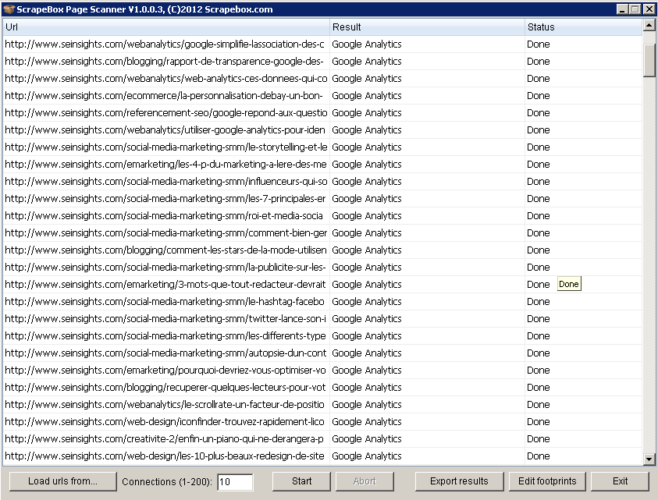The width and height of the screenshot is (658, 500).
Task: Exit the Page Scanner via Exit button
Action: [x=620, y=481]
